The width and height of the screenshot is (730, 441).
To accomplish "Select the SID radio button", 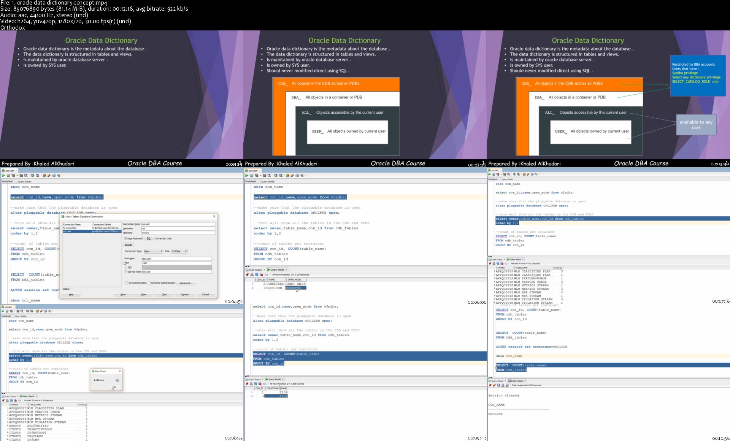I will point(126,267).
